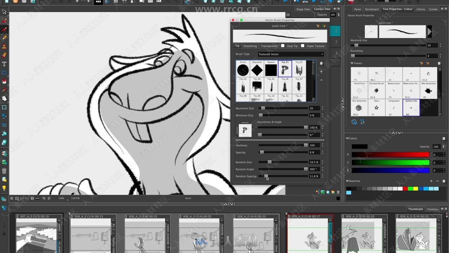Viewport: 449px width, 253px height.
Task: Select the Select arrow tool
Action: (4, 12)
